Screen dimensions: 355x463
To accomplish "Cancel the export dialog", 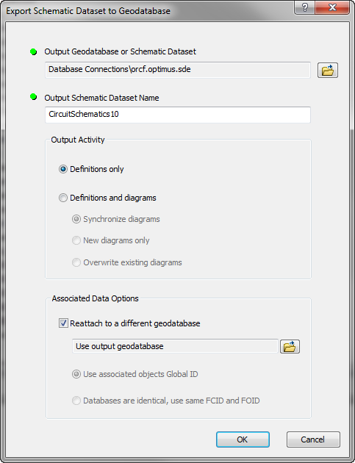I will [313, 439].
